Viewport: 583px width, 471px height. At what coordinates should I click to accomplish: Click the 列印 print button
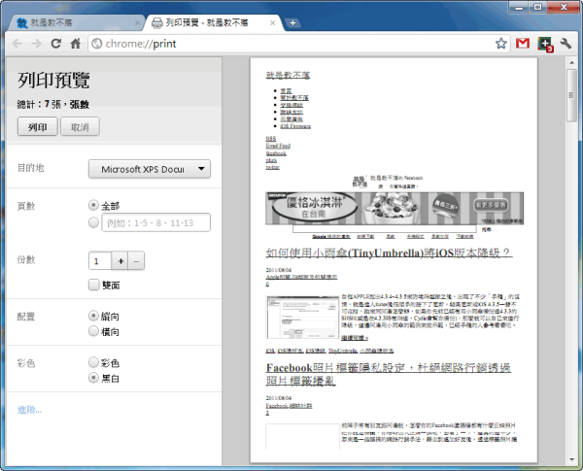point(38,127)
